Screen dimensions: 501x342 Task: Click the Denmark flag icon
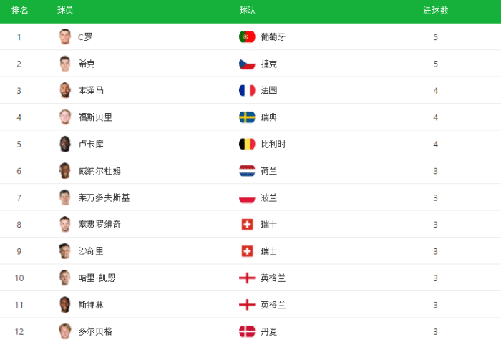[x=247, y=331]
